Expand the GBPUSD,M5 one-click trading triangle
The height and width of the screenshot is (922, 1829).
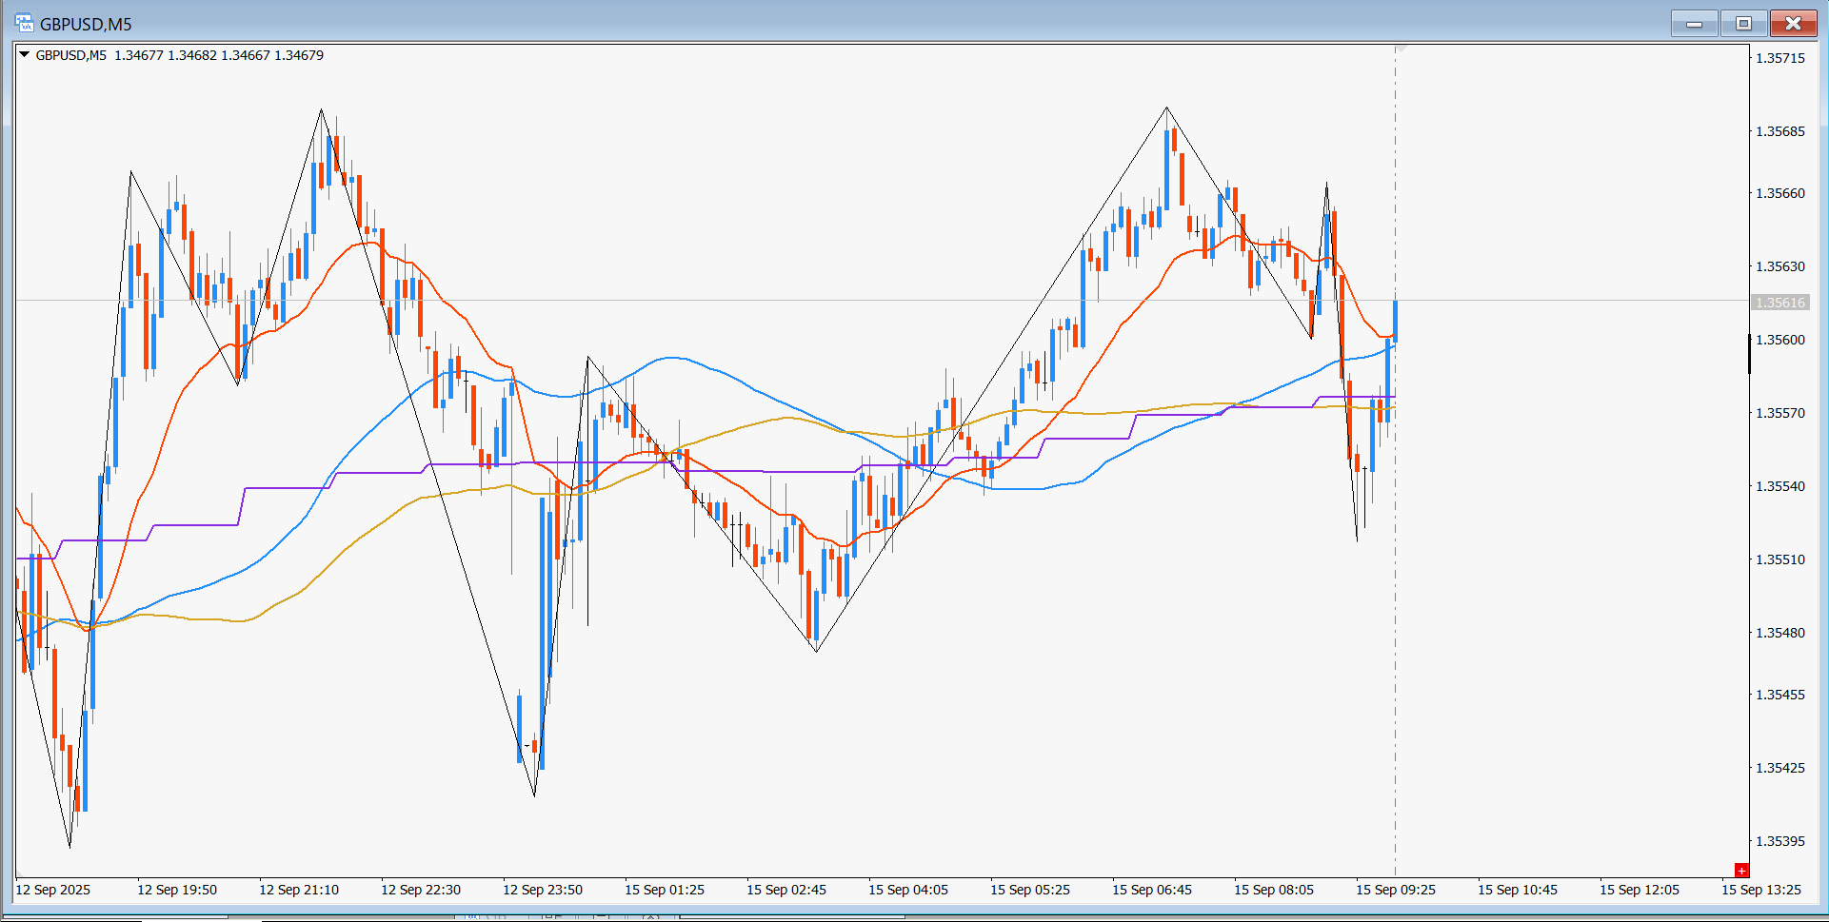click(24, 55)
